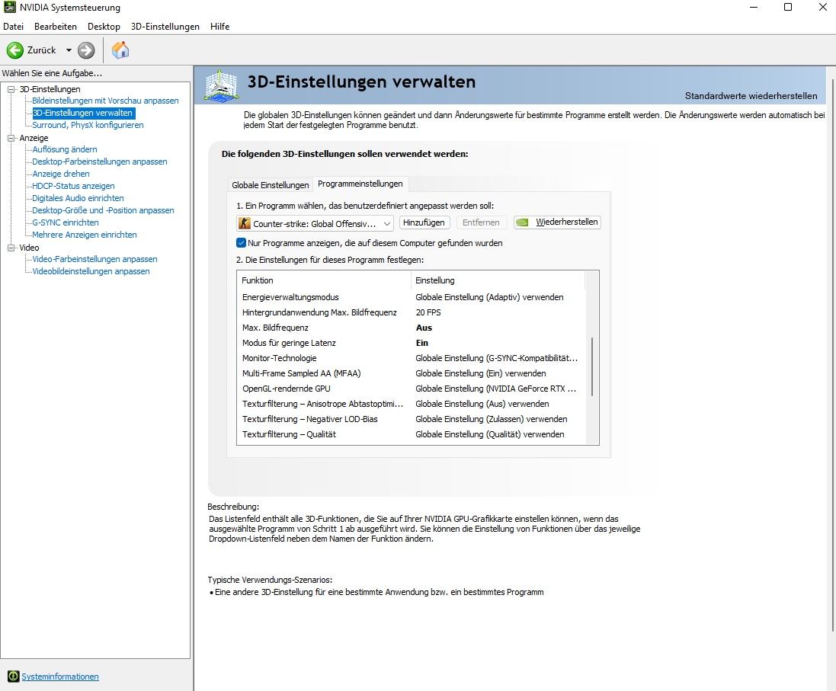
Task: Select Texturfilterung – Negativer LOD-Bias row
Action: coord(411,419)
